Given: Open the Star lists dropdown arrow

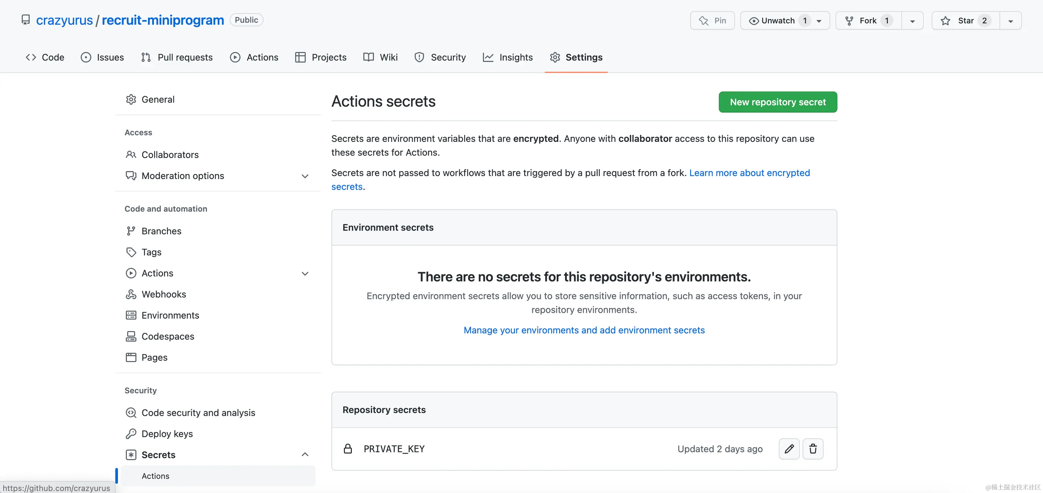Looking at the screenshot, I should tap(1010, 21).
